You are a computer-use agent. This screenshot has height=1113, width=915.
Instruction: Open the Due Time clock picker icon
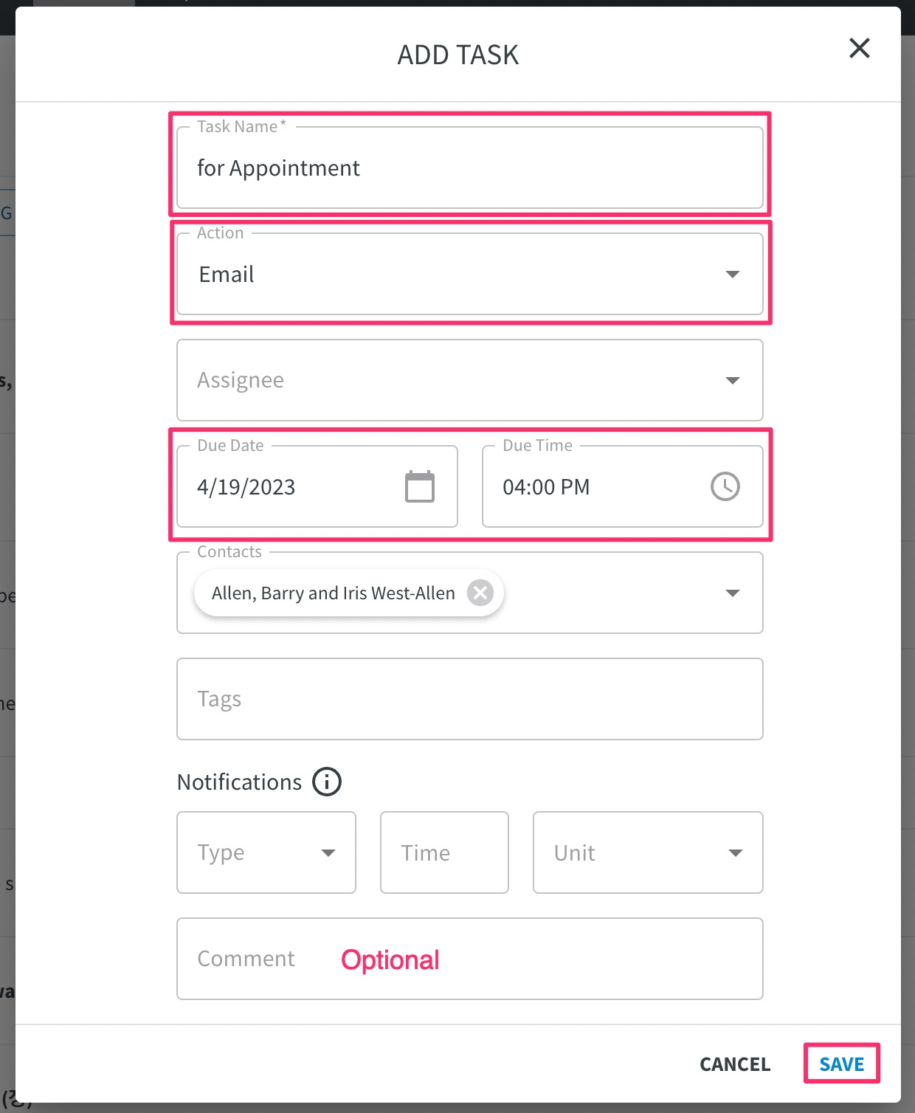pyautogui.click(x=725, y=486)
